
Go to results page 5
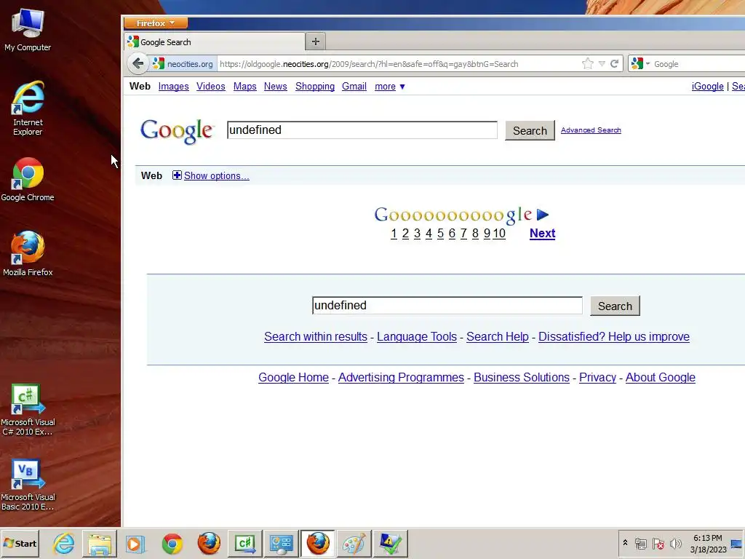coord(440,234)
